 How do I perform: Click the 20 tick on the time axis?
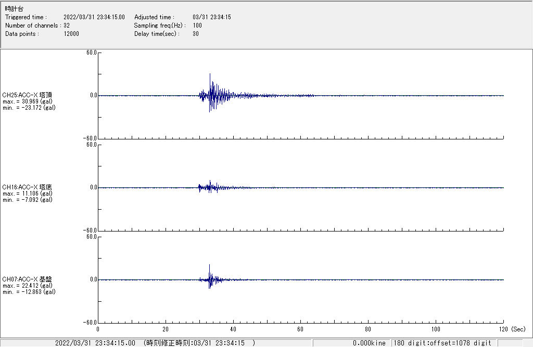[166, 329]
